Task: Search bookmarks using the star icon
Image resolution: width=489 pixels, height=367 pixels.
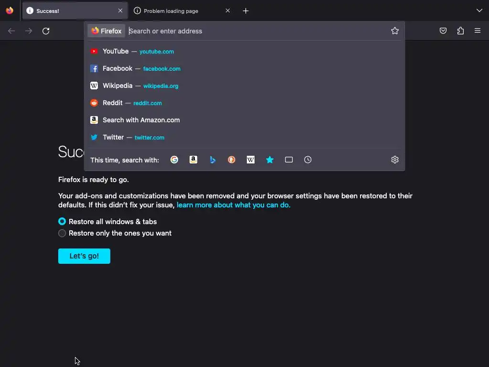Action: pyautogui.click(x=270, y=160)
